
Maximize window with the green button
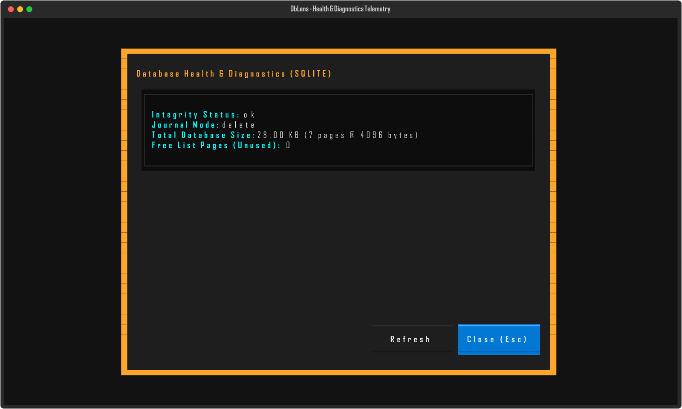point(29,9)
